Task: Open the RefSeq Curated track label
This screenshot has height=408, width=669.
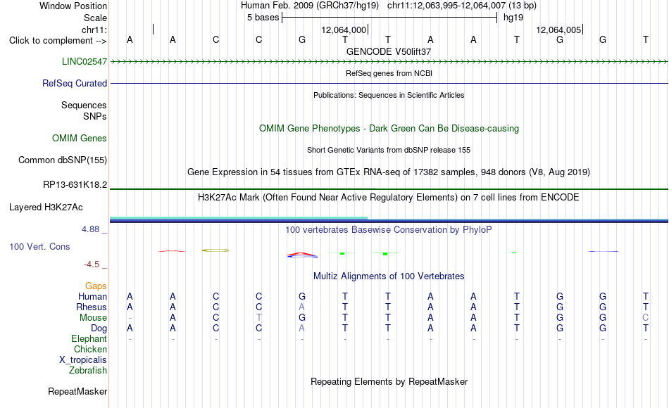Action: point(75,83)
